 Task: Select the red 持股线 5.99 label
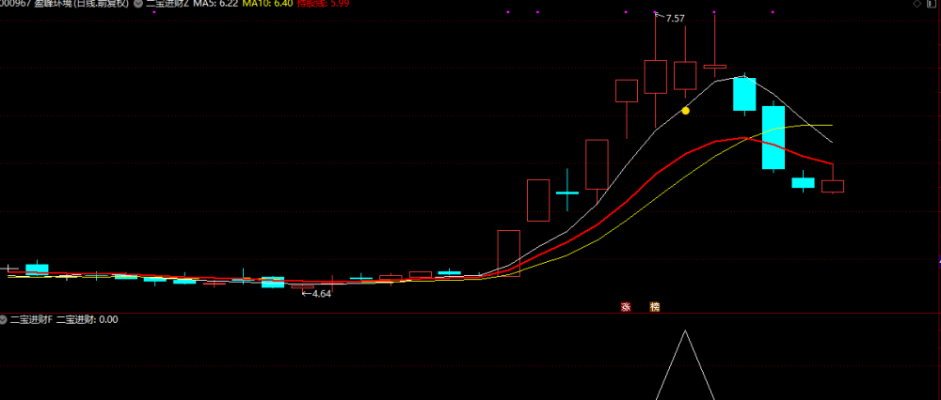pos(323,4)
